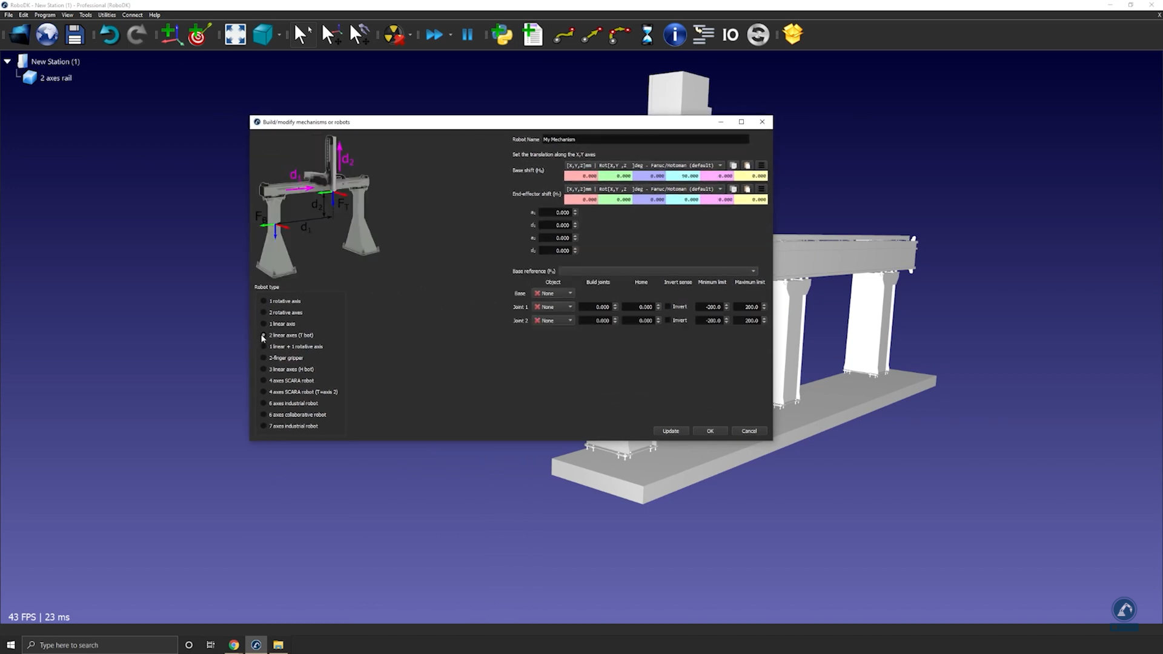Click the Fast simulation forward icon
Viewport: 1163px width, 654px height.
point(434,35)
